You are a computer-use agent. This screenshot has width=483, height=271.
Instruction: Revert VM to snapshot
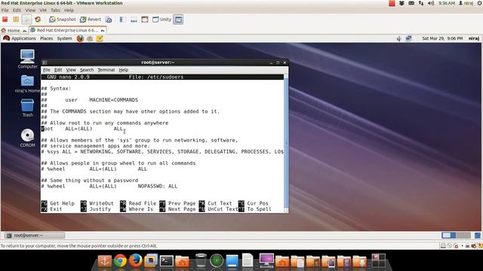[x=91, y=20]
